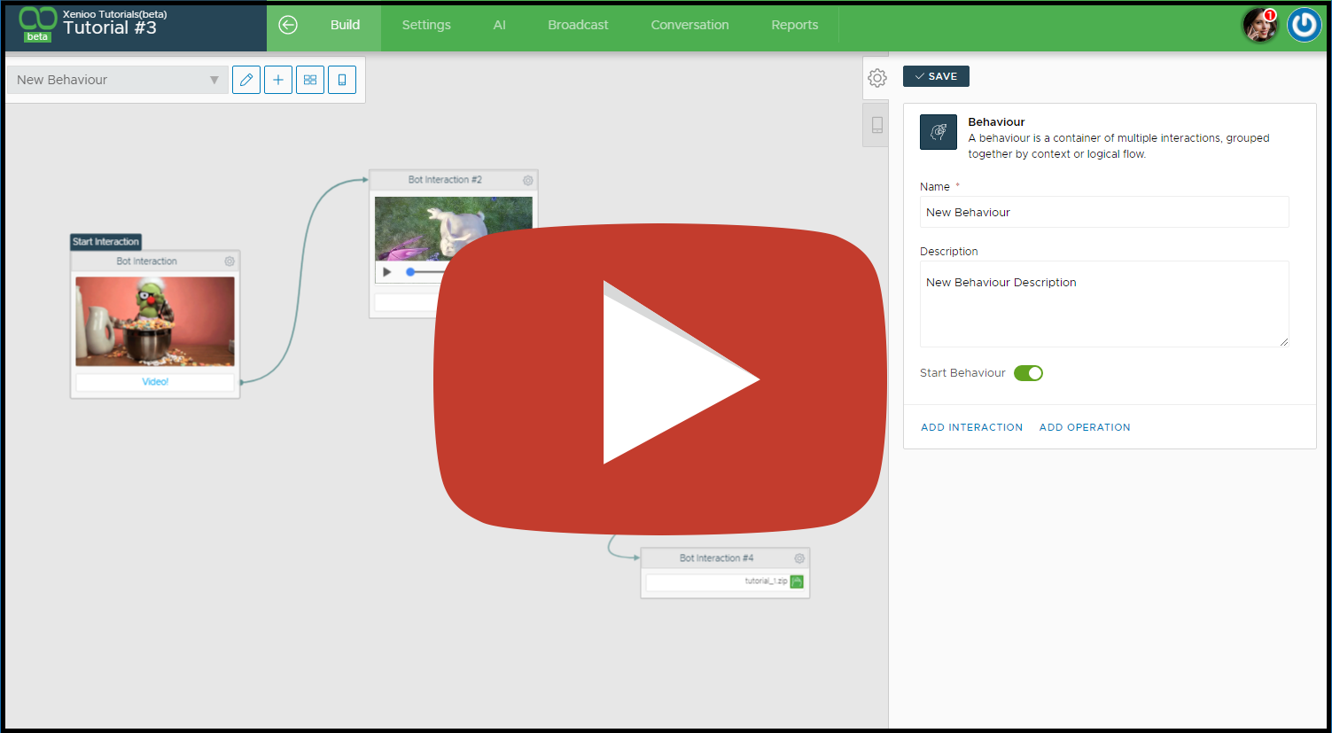Open the Build tab
1332x733 pixels.
click(345, 25)
